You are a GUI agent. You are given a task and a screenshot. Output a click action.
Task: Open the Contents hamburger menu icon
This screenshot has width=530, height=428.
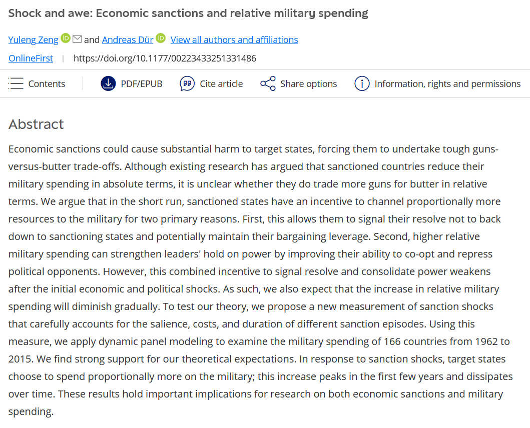[16, 83]
